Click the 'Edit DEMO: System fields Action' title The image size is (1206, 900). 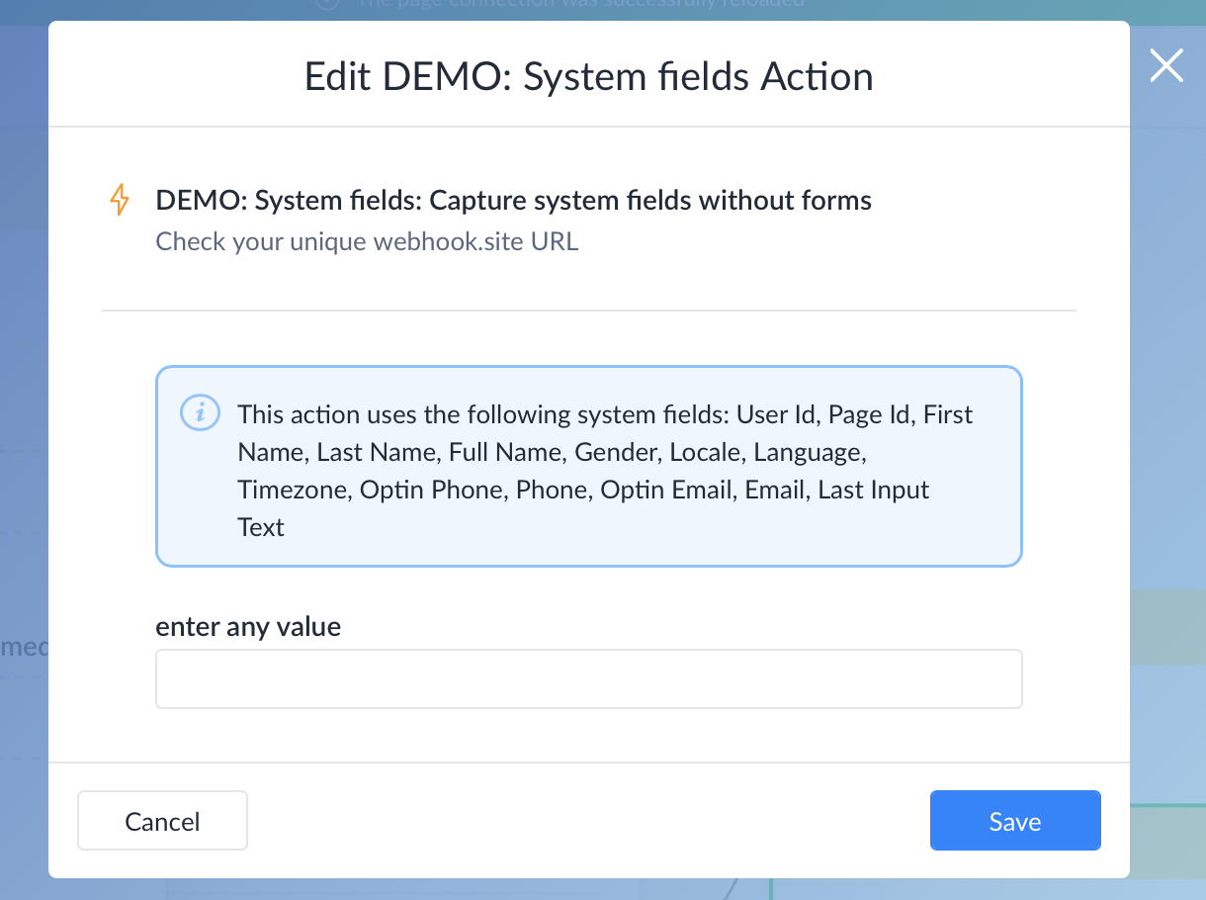(588, 77)
